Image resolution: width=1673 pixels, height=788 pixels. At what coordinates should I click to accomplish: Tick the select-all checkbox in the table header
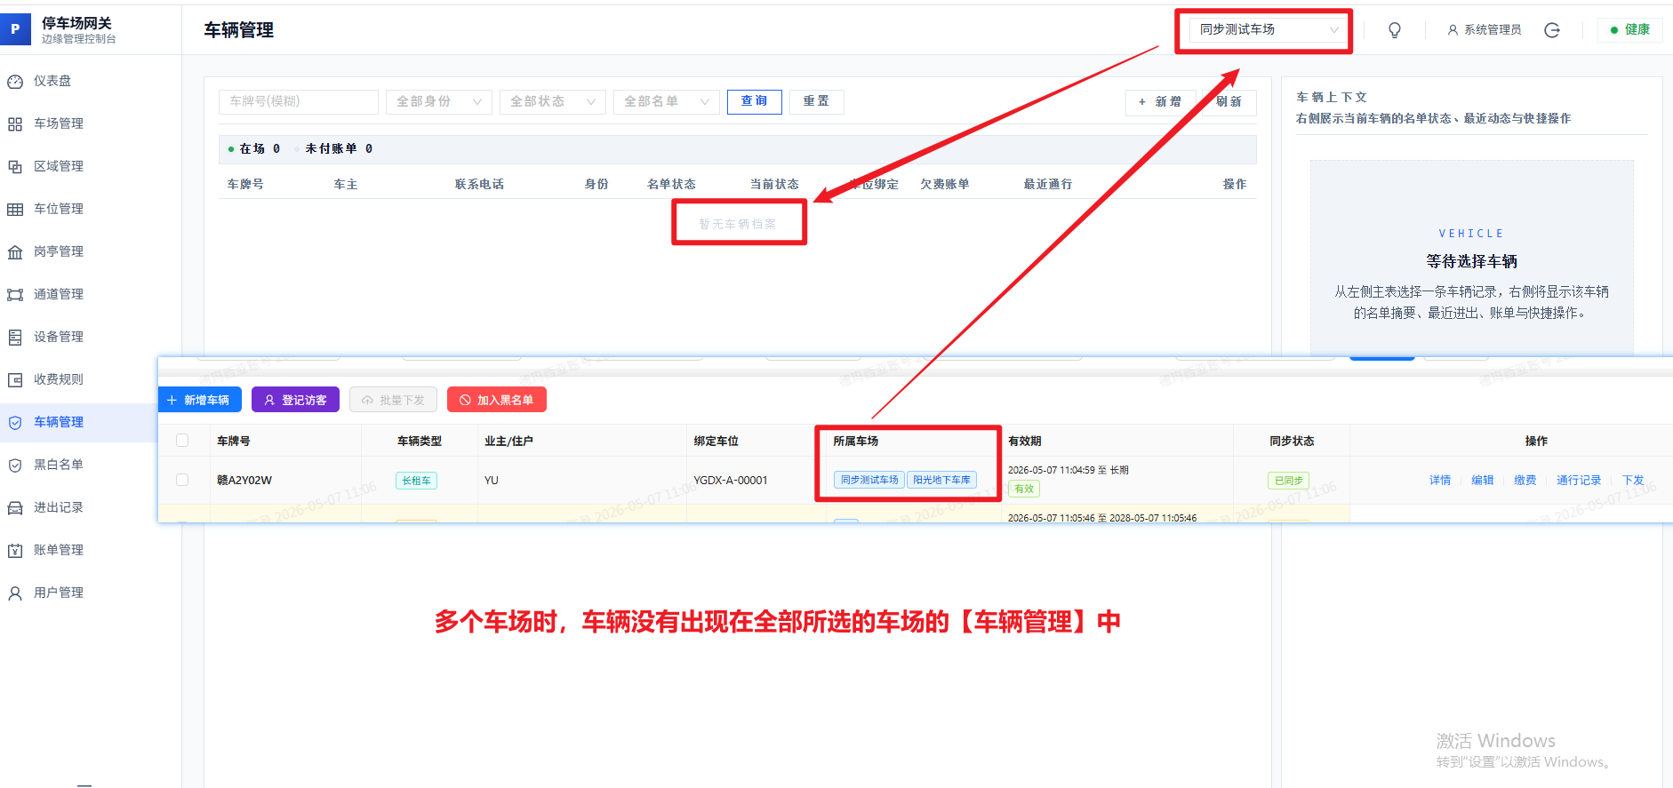[x=182, y=441]
